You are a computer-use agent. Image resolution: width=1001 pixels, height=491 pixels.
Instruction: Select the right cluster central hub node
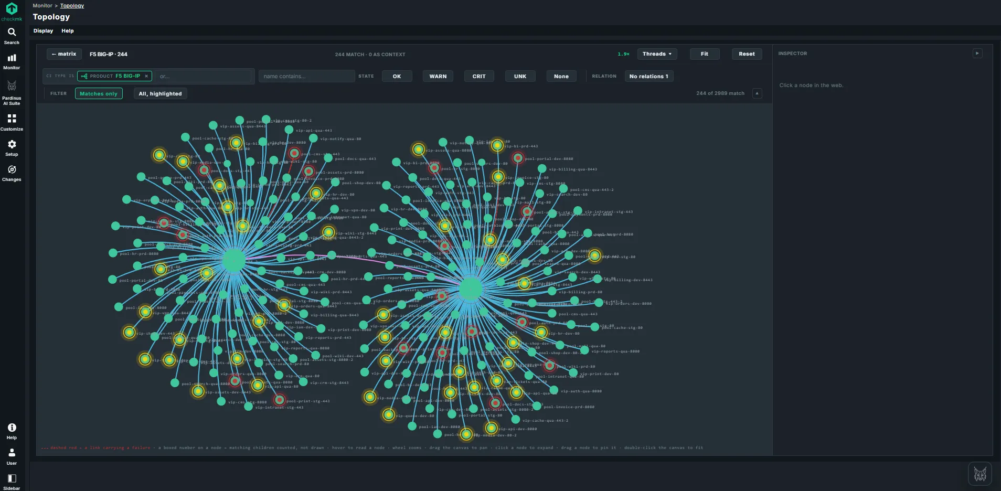coord(470,289)
